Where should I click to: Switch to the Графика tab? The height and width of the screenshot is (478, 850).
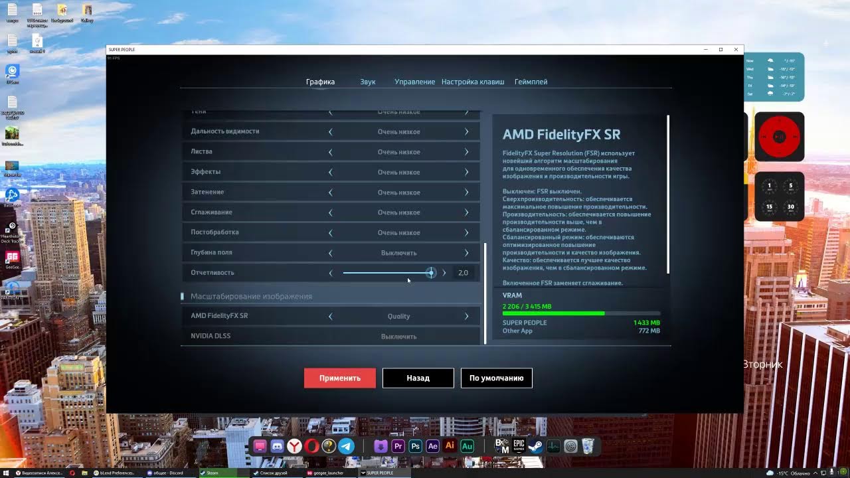pos(320,82)
